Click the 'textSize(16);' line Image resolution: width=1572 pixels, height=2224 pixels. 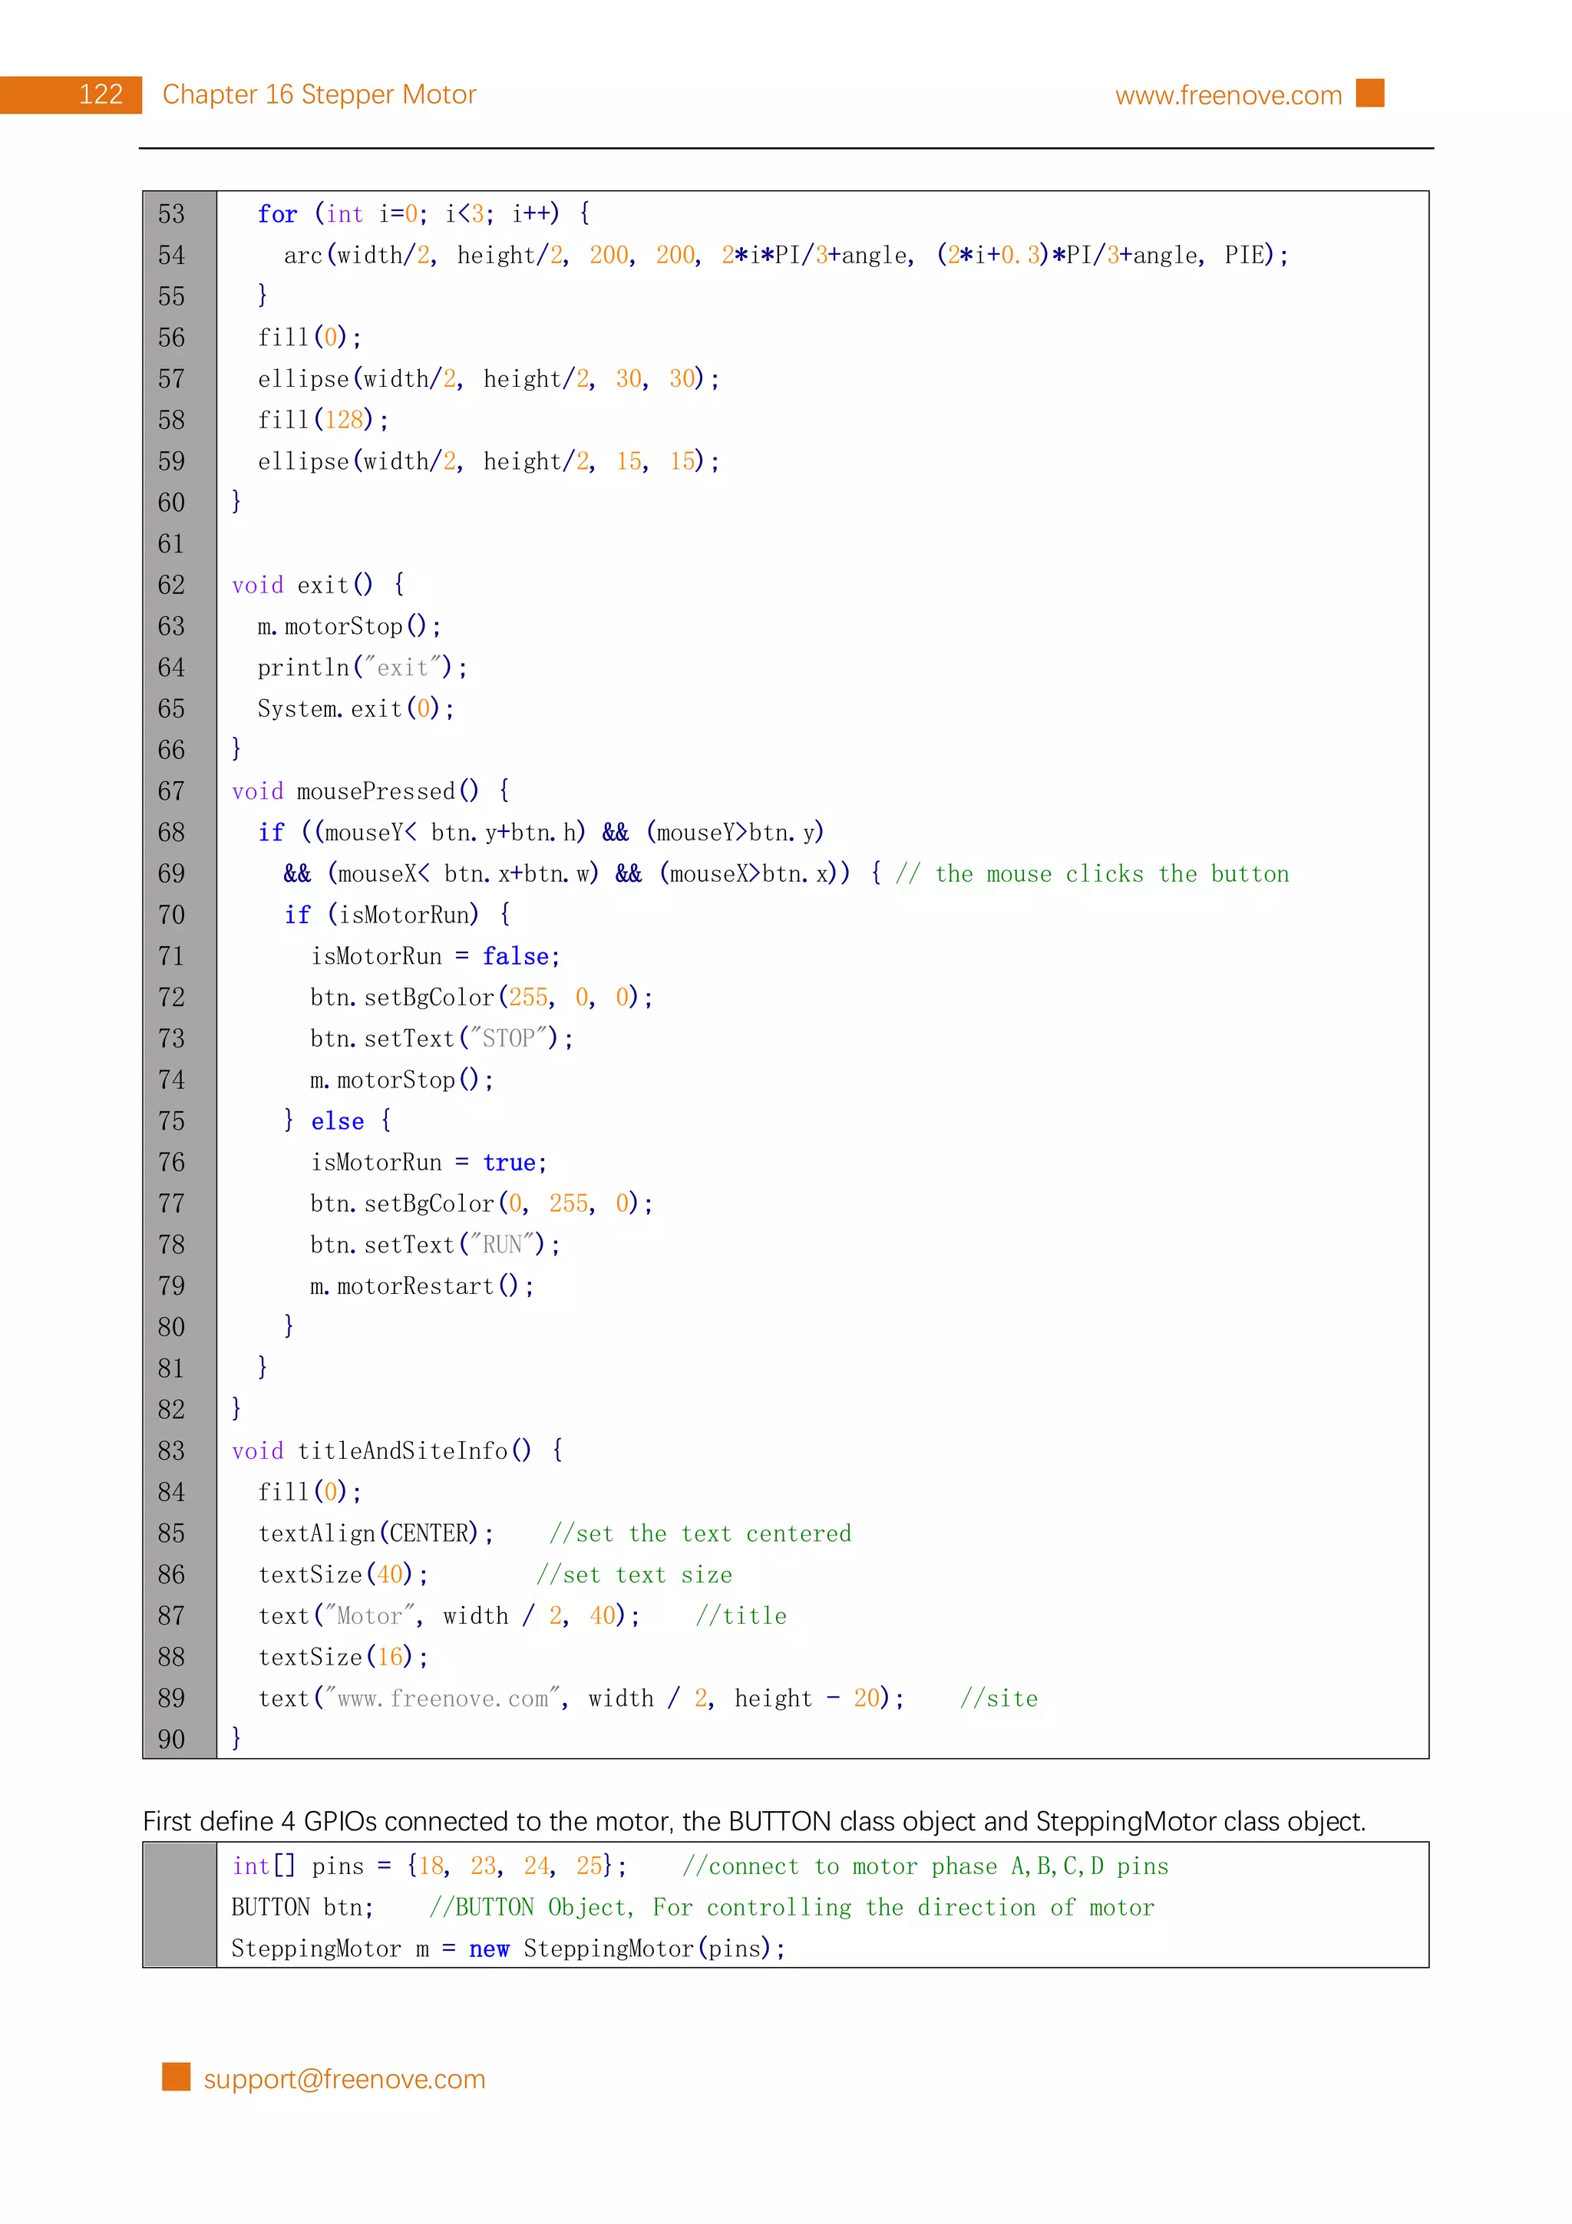tap(343, 1658)
